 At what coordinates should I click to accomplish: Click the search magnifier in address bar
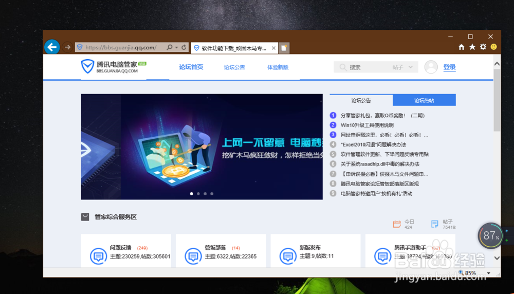coord(170,47)
